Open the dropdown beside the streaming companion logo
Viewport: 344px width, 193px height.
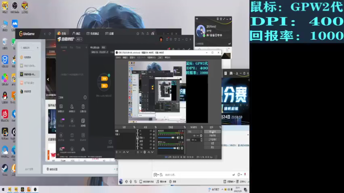[x=79, y=39]
